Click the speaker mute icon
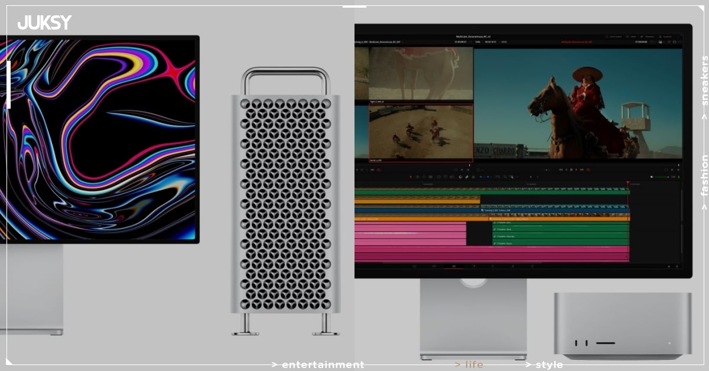This screenshot has width=709, height=371. click(652, 177)
